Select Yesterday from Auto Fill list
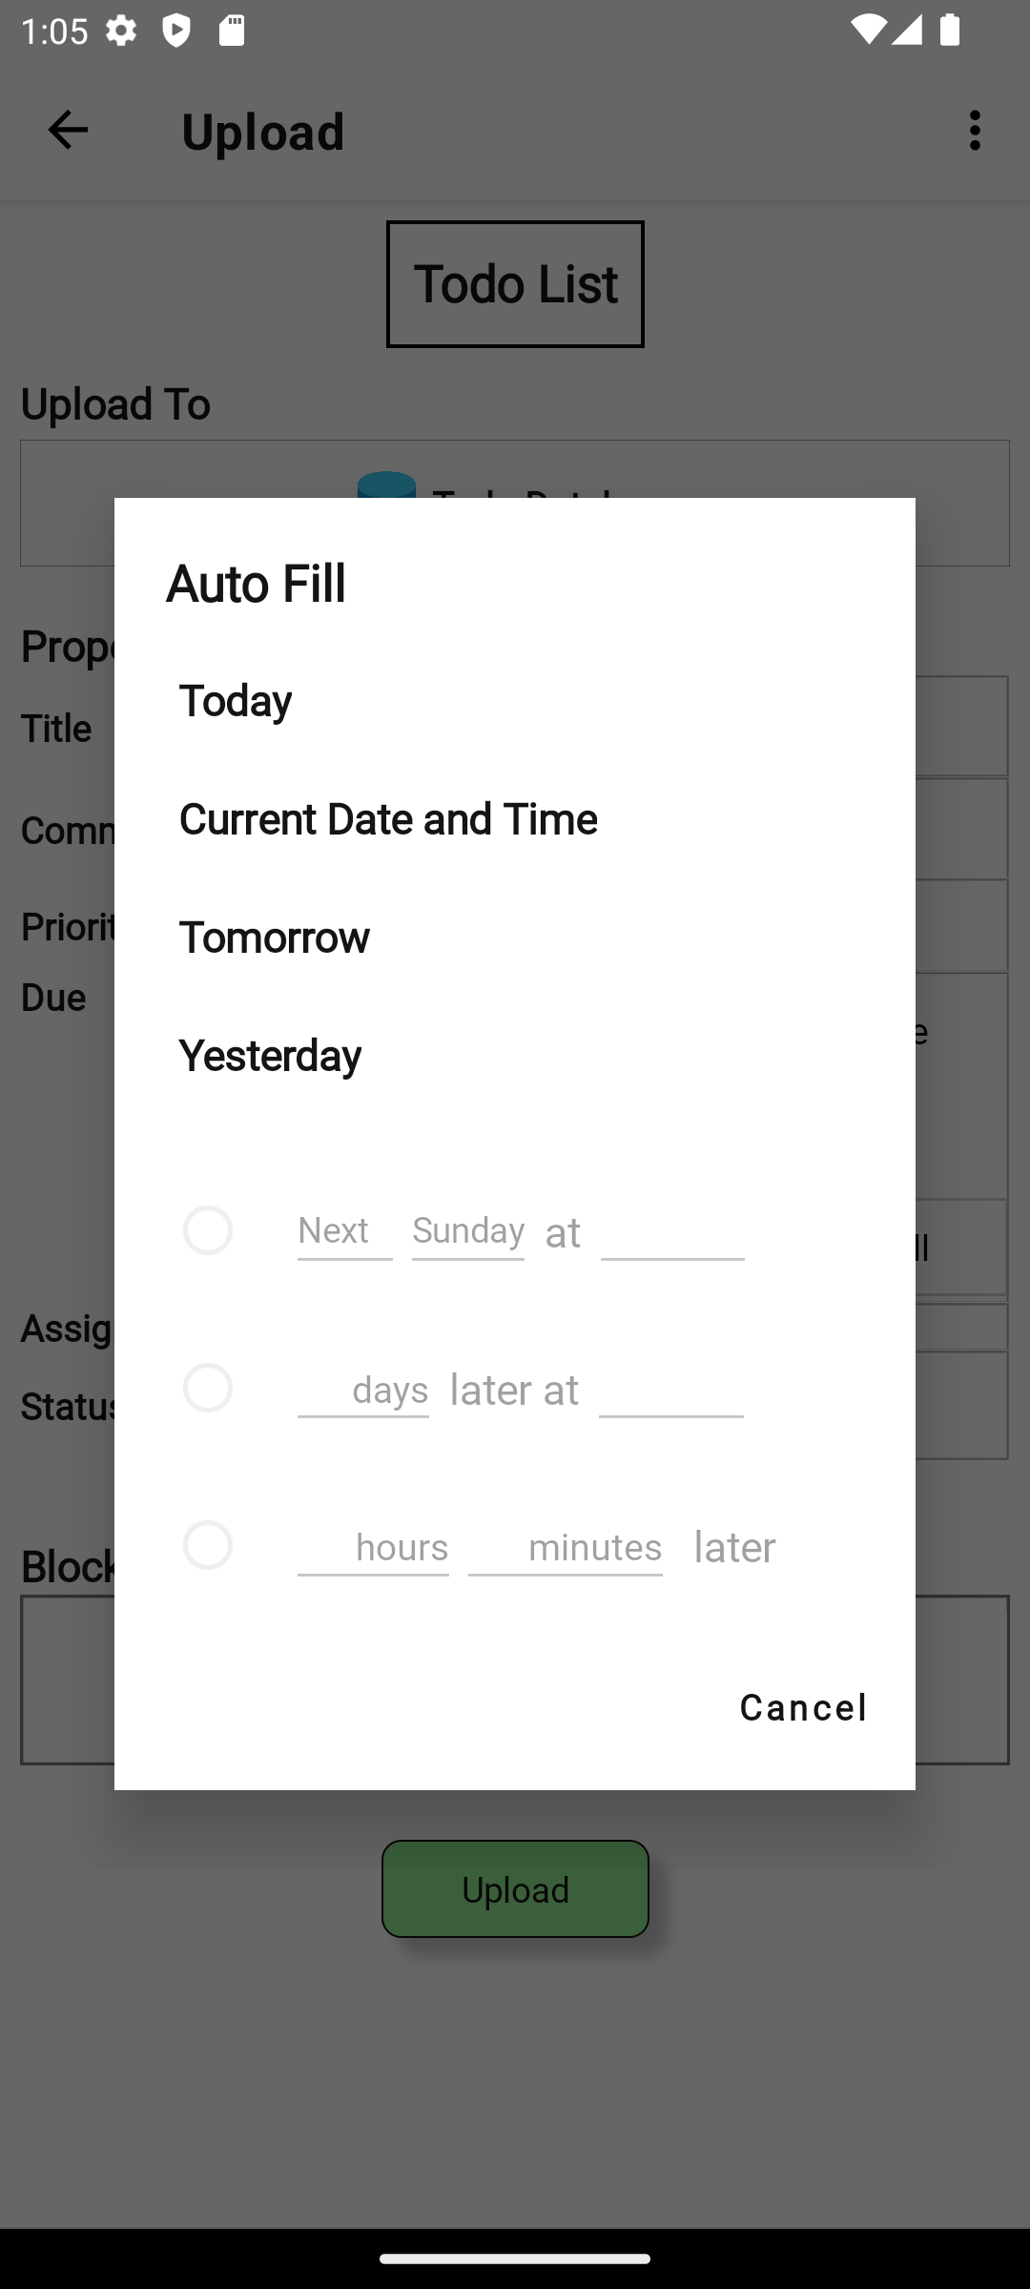The height and width of the screenshot is (2289, 1030). [x=270, y=1056]
